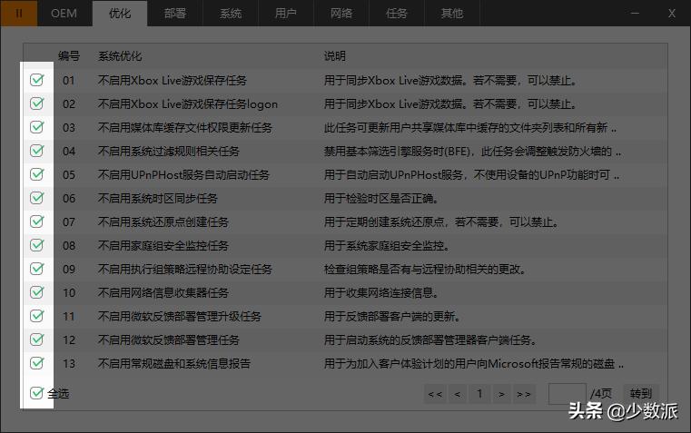The width and height of the screenshot is (691, 433).
Task: Uncheck item 13 常规磁盘 checkbox
Action: 36,363
